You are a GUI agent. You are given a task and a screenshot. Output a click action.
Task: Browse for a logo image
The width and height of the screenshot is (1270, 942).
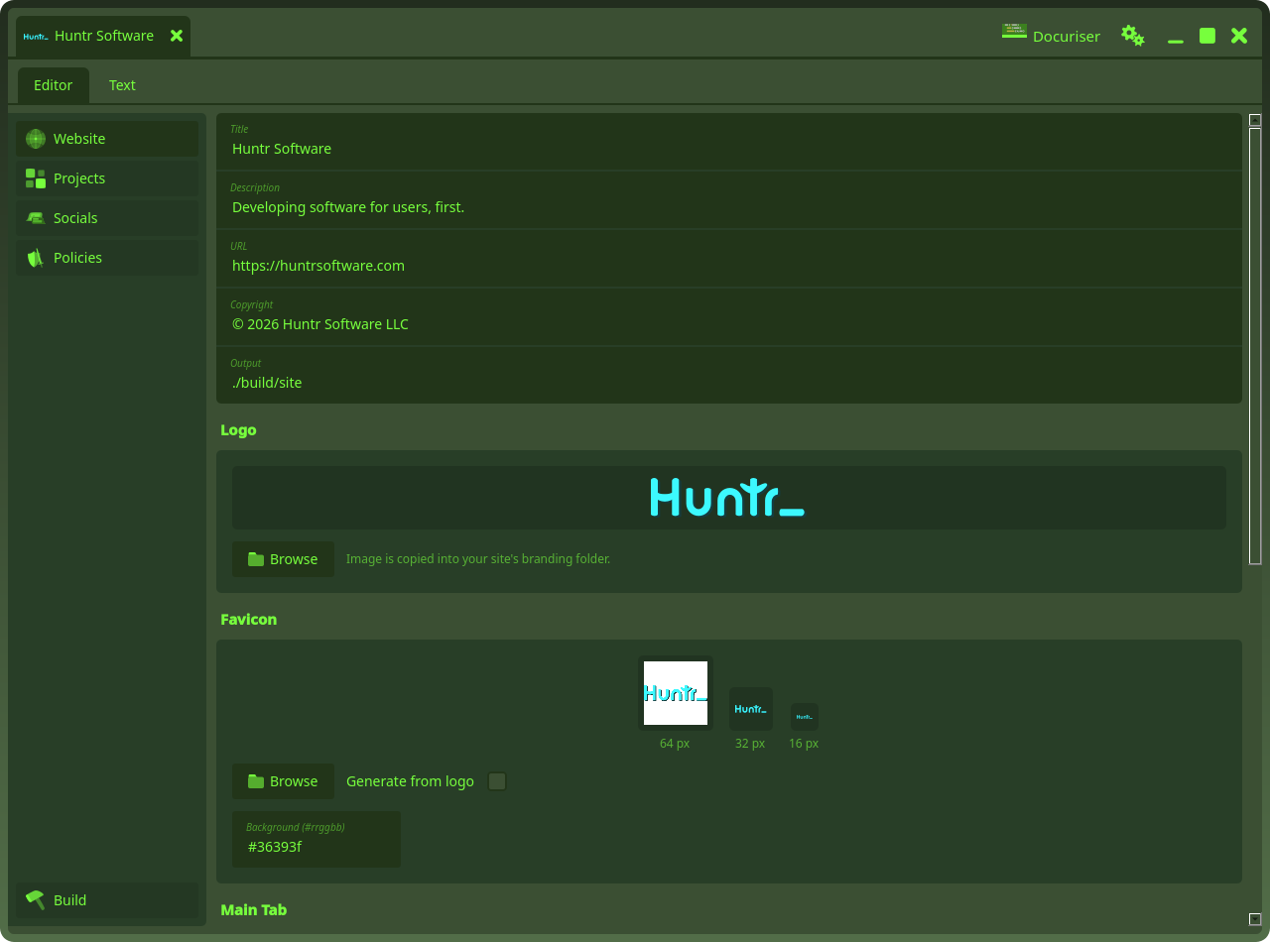(283, 559)
